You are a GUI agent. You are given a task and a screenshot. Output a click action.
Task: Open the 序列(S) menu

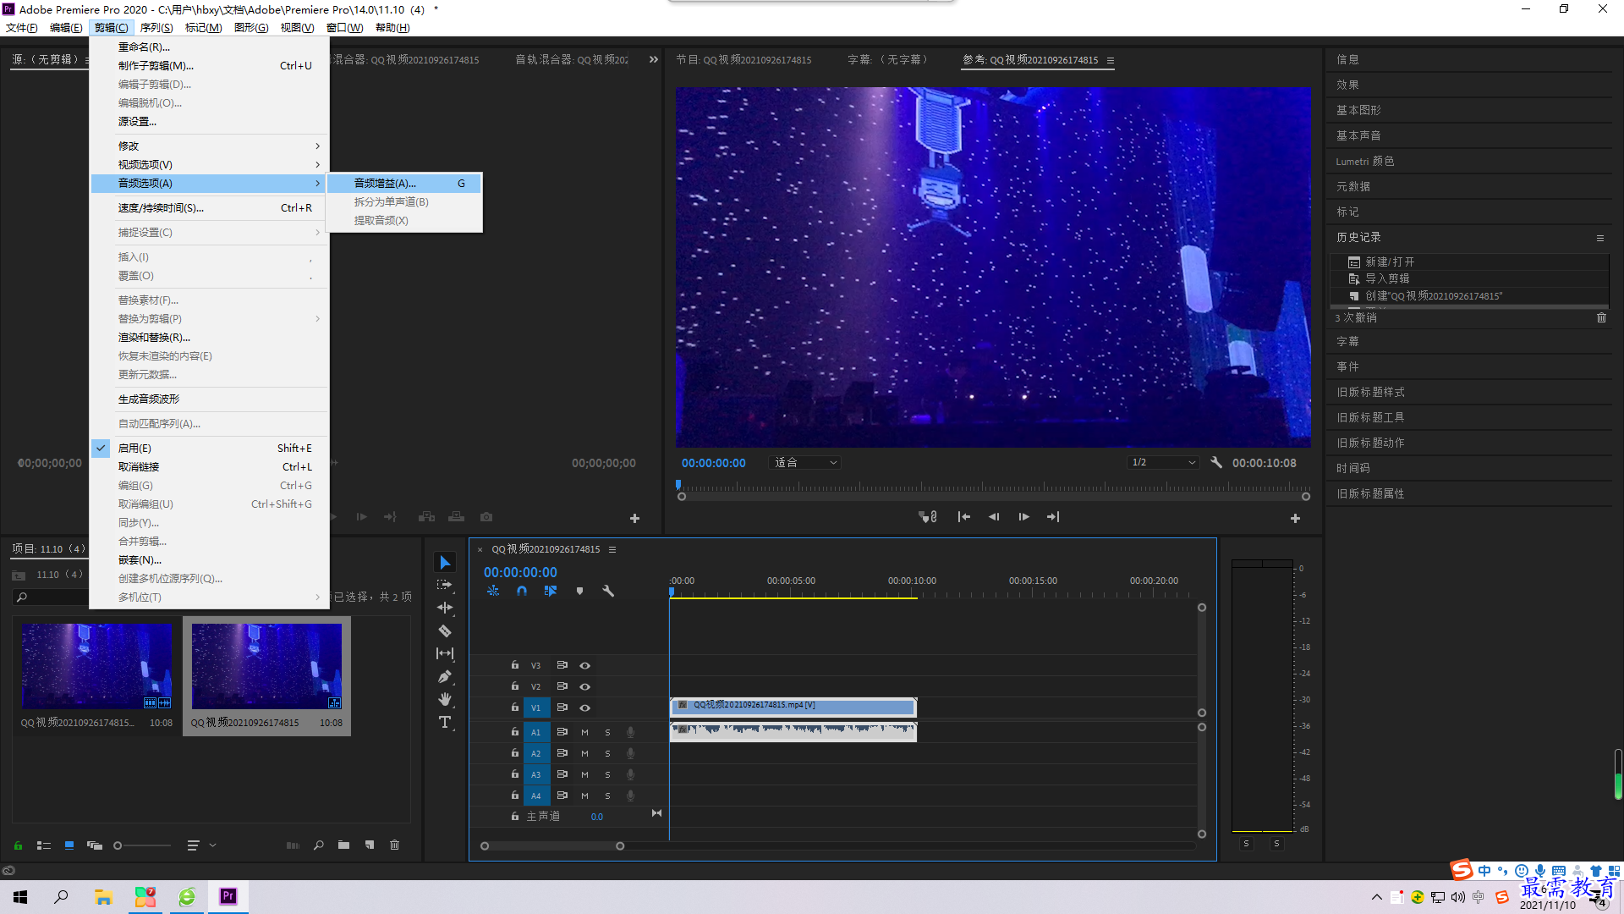(156, 27)
